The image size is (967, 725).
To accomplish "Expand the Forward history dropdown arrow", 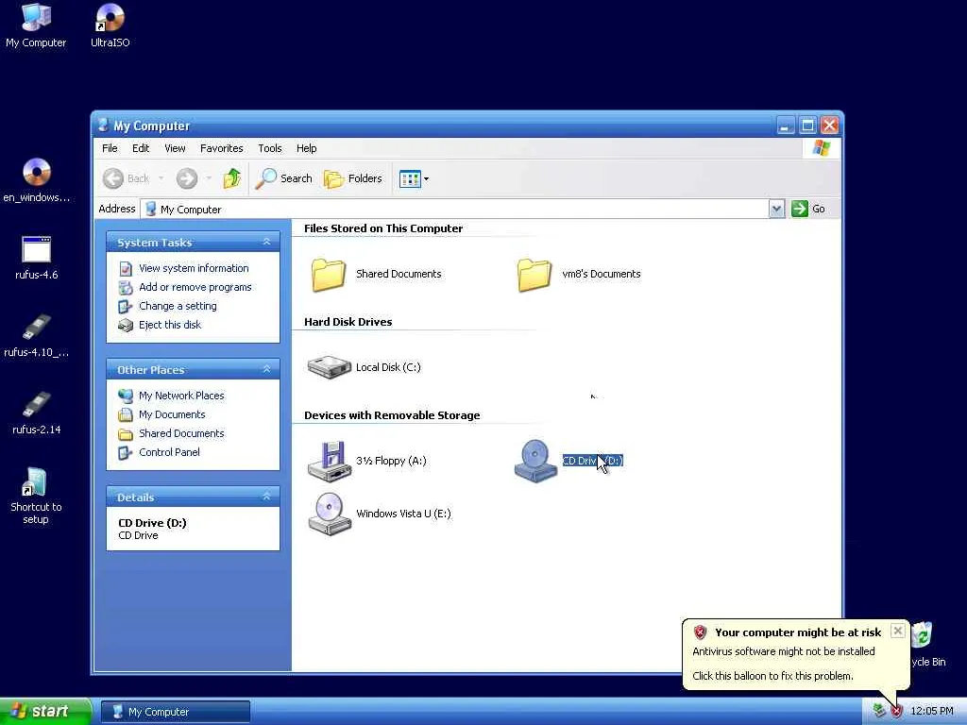I will coord(209,178).
